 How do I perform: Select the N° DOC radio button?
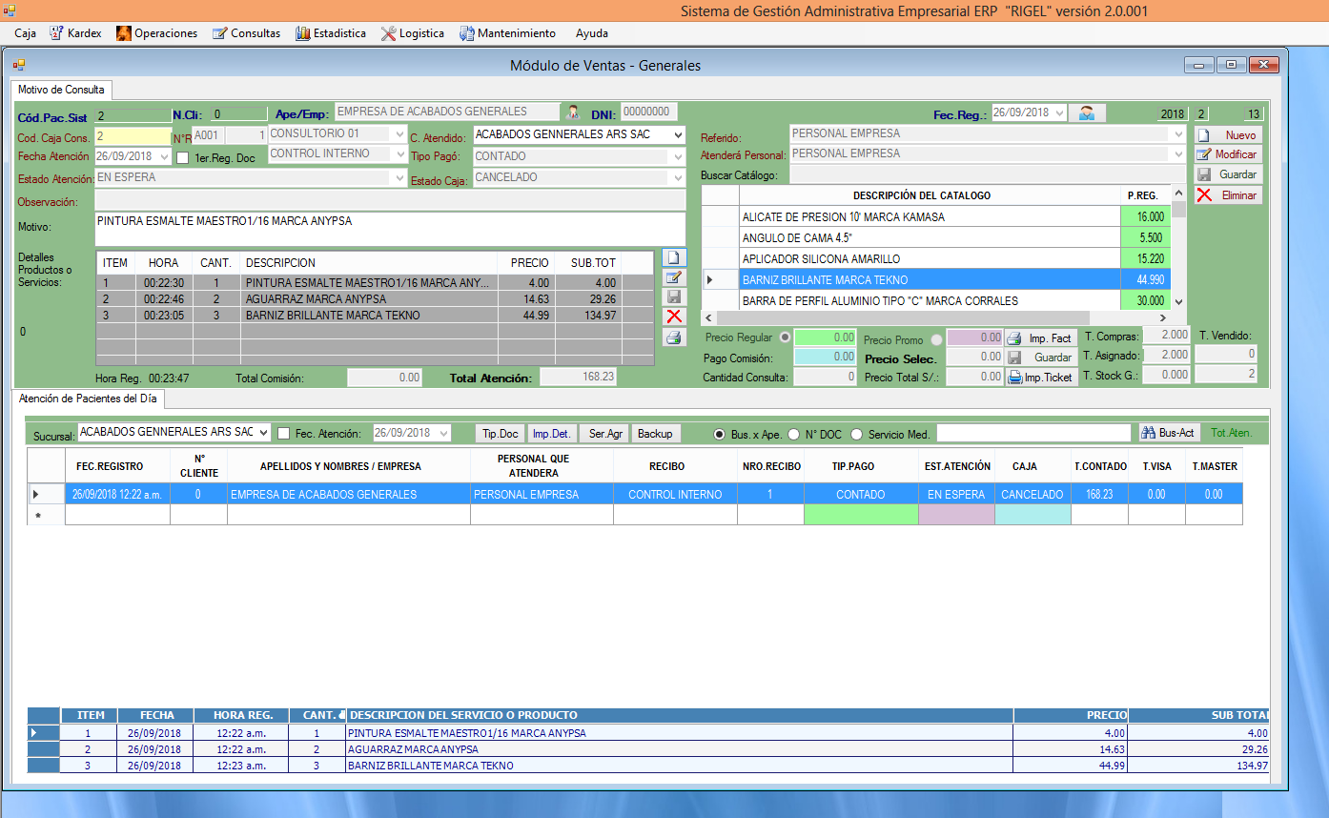[x=793, y=434]
